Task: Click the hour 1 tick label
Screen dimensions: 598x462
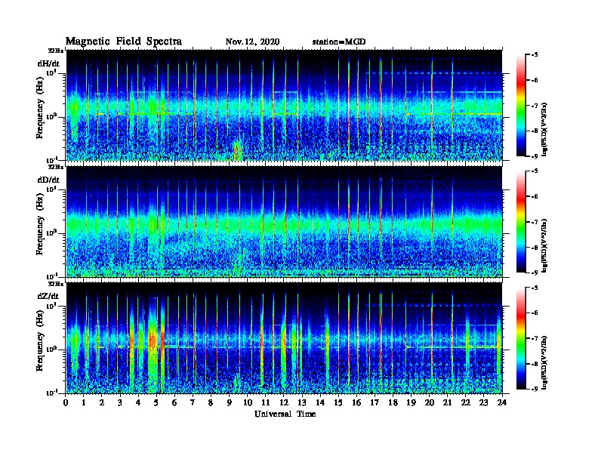Action: click(84, 403)
